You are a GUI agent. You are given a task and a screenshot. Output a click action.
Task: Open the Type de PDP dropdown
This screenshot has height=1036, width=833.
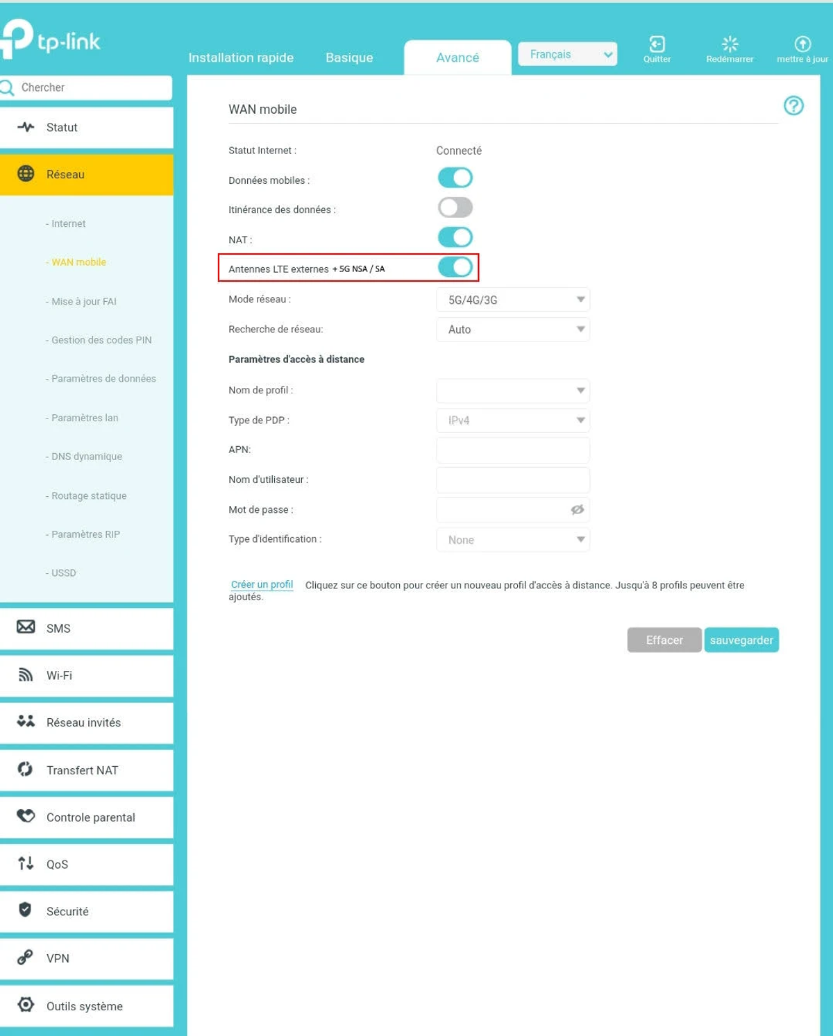513,421
